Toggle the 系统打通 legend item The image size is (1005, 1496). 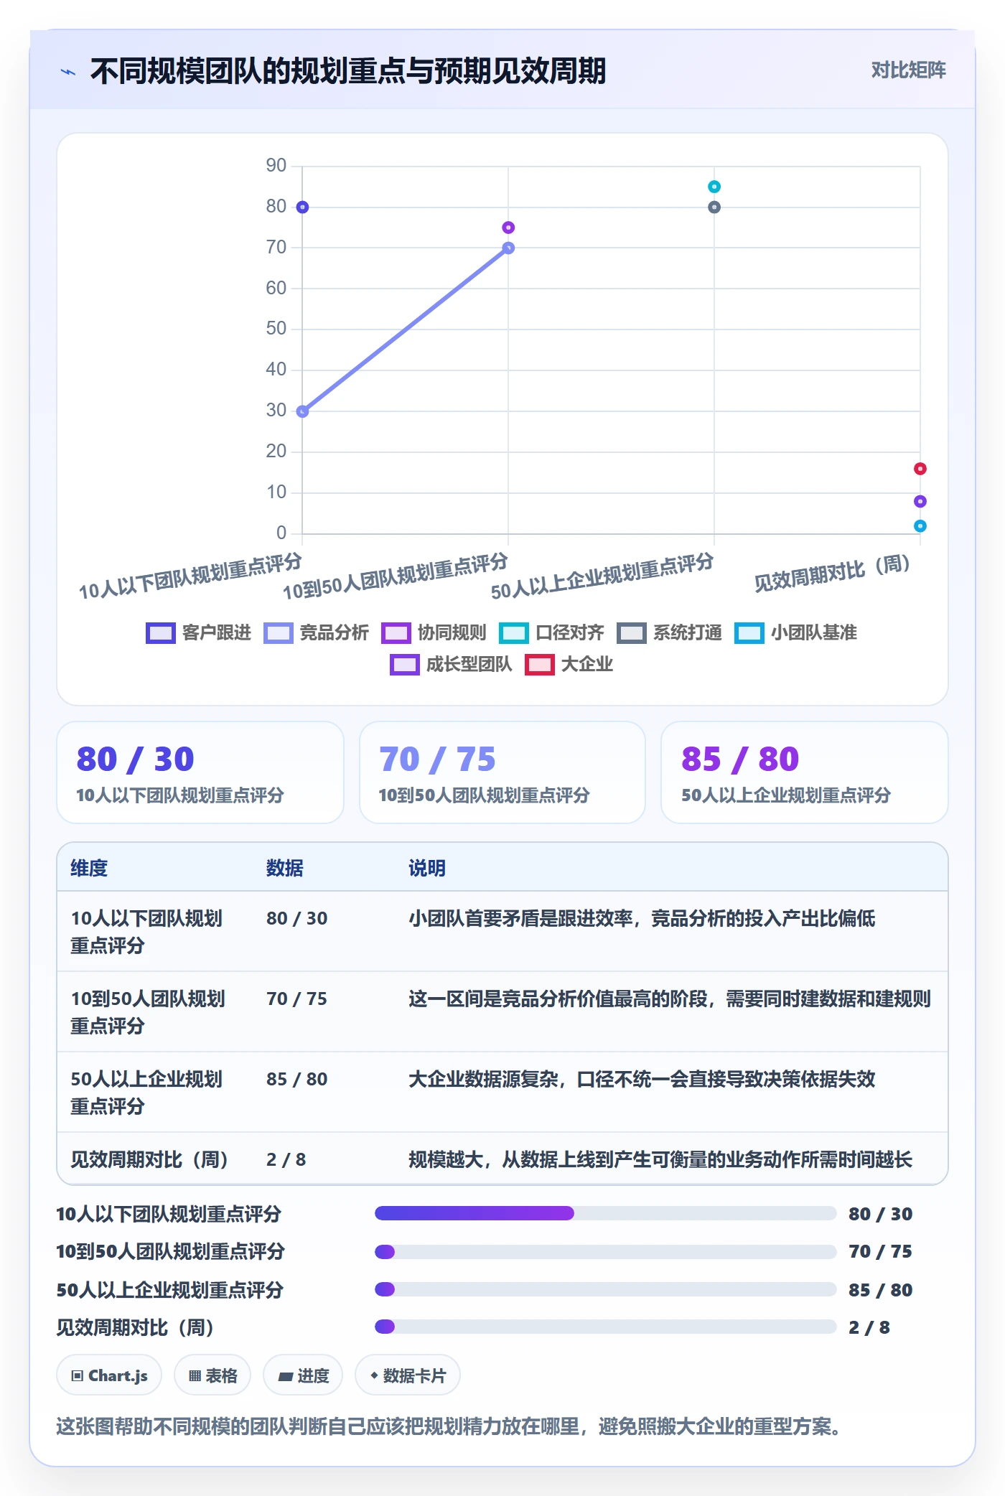[x=670, y=633]
